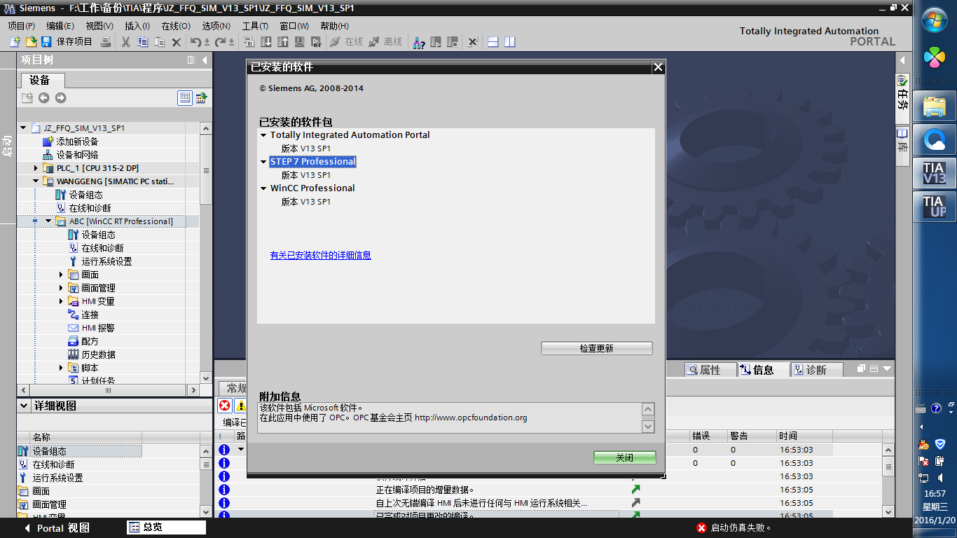
Task: Click the back arrow in project tree toolbar
Action: click(43, 98)
